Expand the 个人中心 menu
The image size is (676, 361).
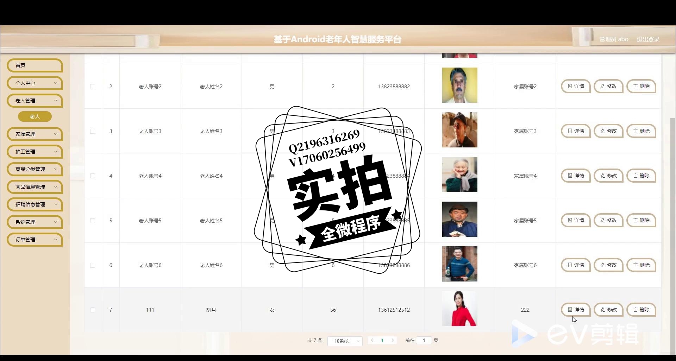pyautogui.click(x=35, y=83)
